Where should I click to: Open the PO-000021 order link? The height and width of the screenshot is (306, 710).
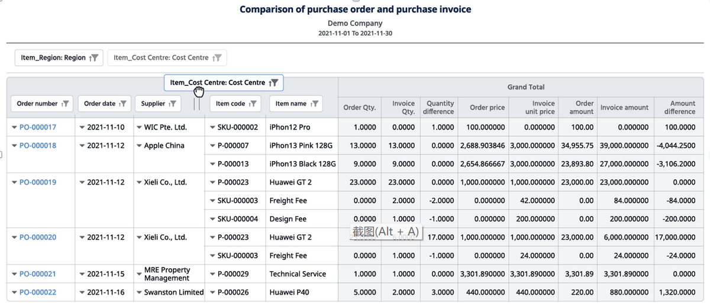pos(38,274)
